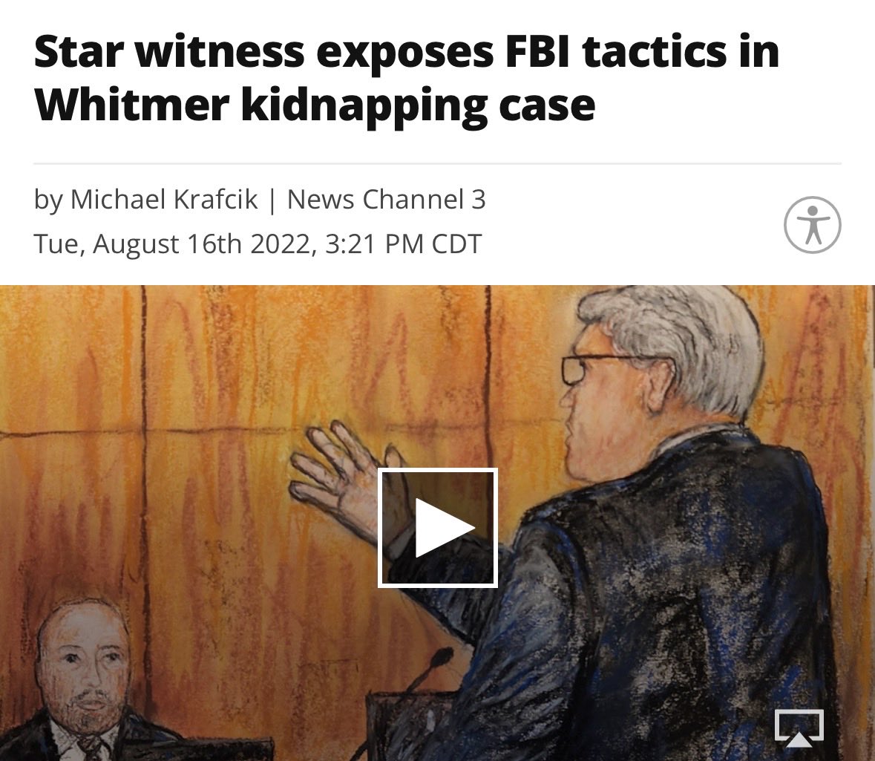Open author Michael Krafcik's profile
Image resolution: width=875 pixels, height=761 pixels.
tap(164, 199)
